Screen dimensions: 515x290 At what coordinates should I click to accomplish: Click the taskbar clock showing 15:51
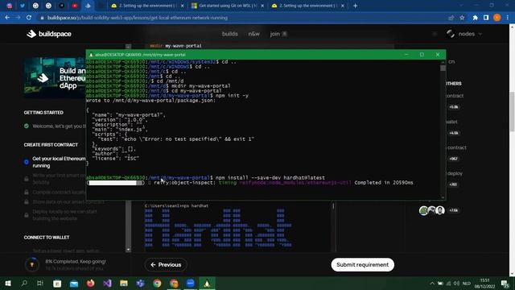(x=484, y=284)
